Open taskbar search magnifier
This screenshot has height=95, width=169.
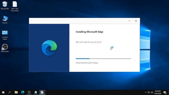coord(10,92)
